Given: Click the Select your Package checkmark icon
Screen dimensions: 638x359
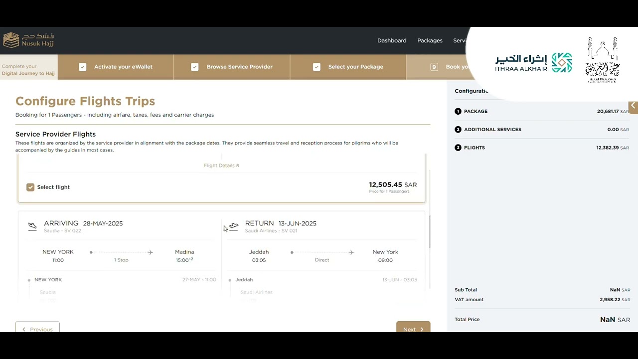Looking at the screenshot, I should click(x=317, y=67).
